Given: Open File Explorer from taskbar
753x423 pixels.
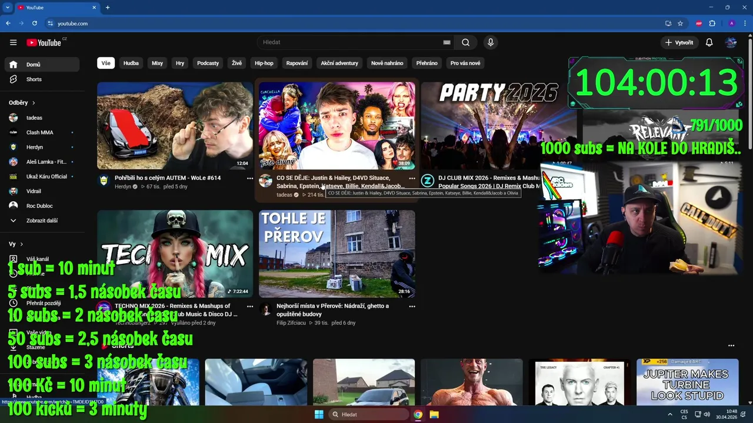Looking at the screenshot, I should [434, 414].
